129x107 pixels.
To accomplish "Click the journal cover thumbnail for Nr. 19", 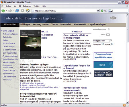I will [31, 44].
